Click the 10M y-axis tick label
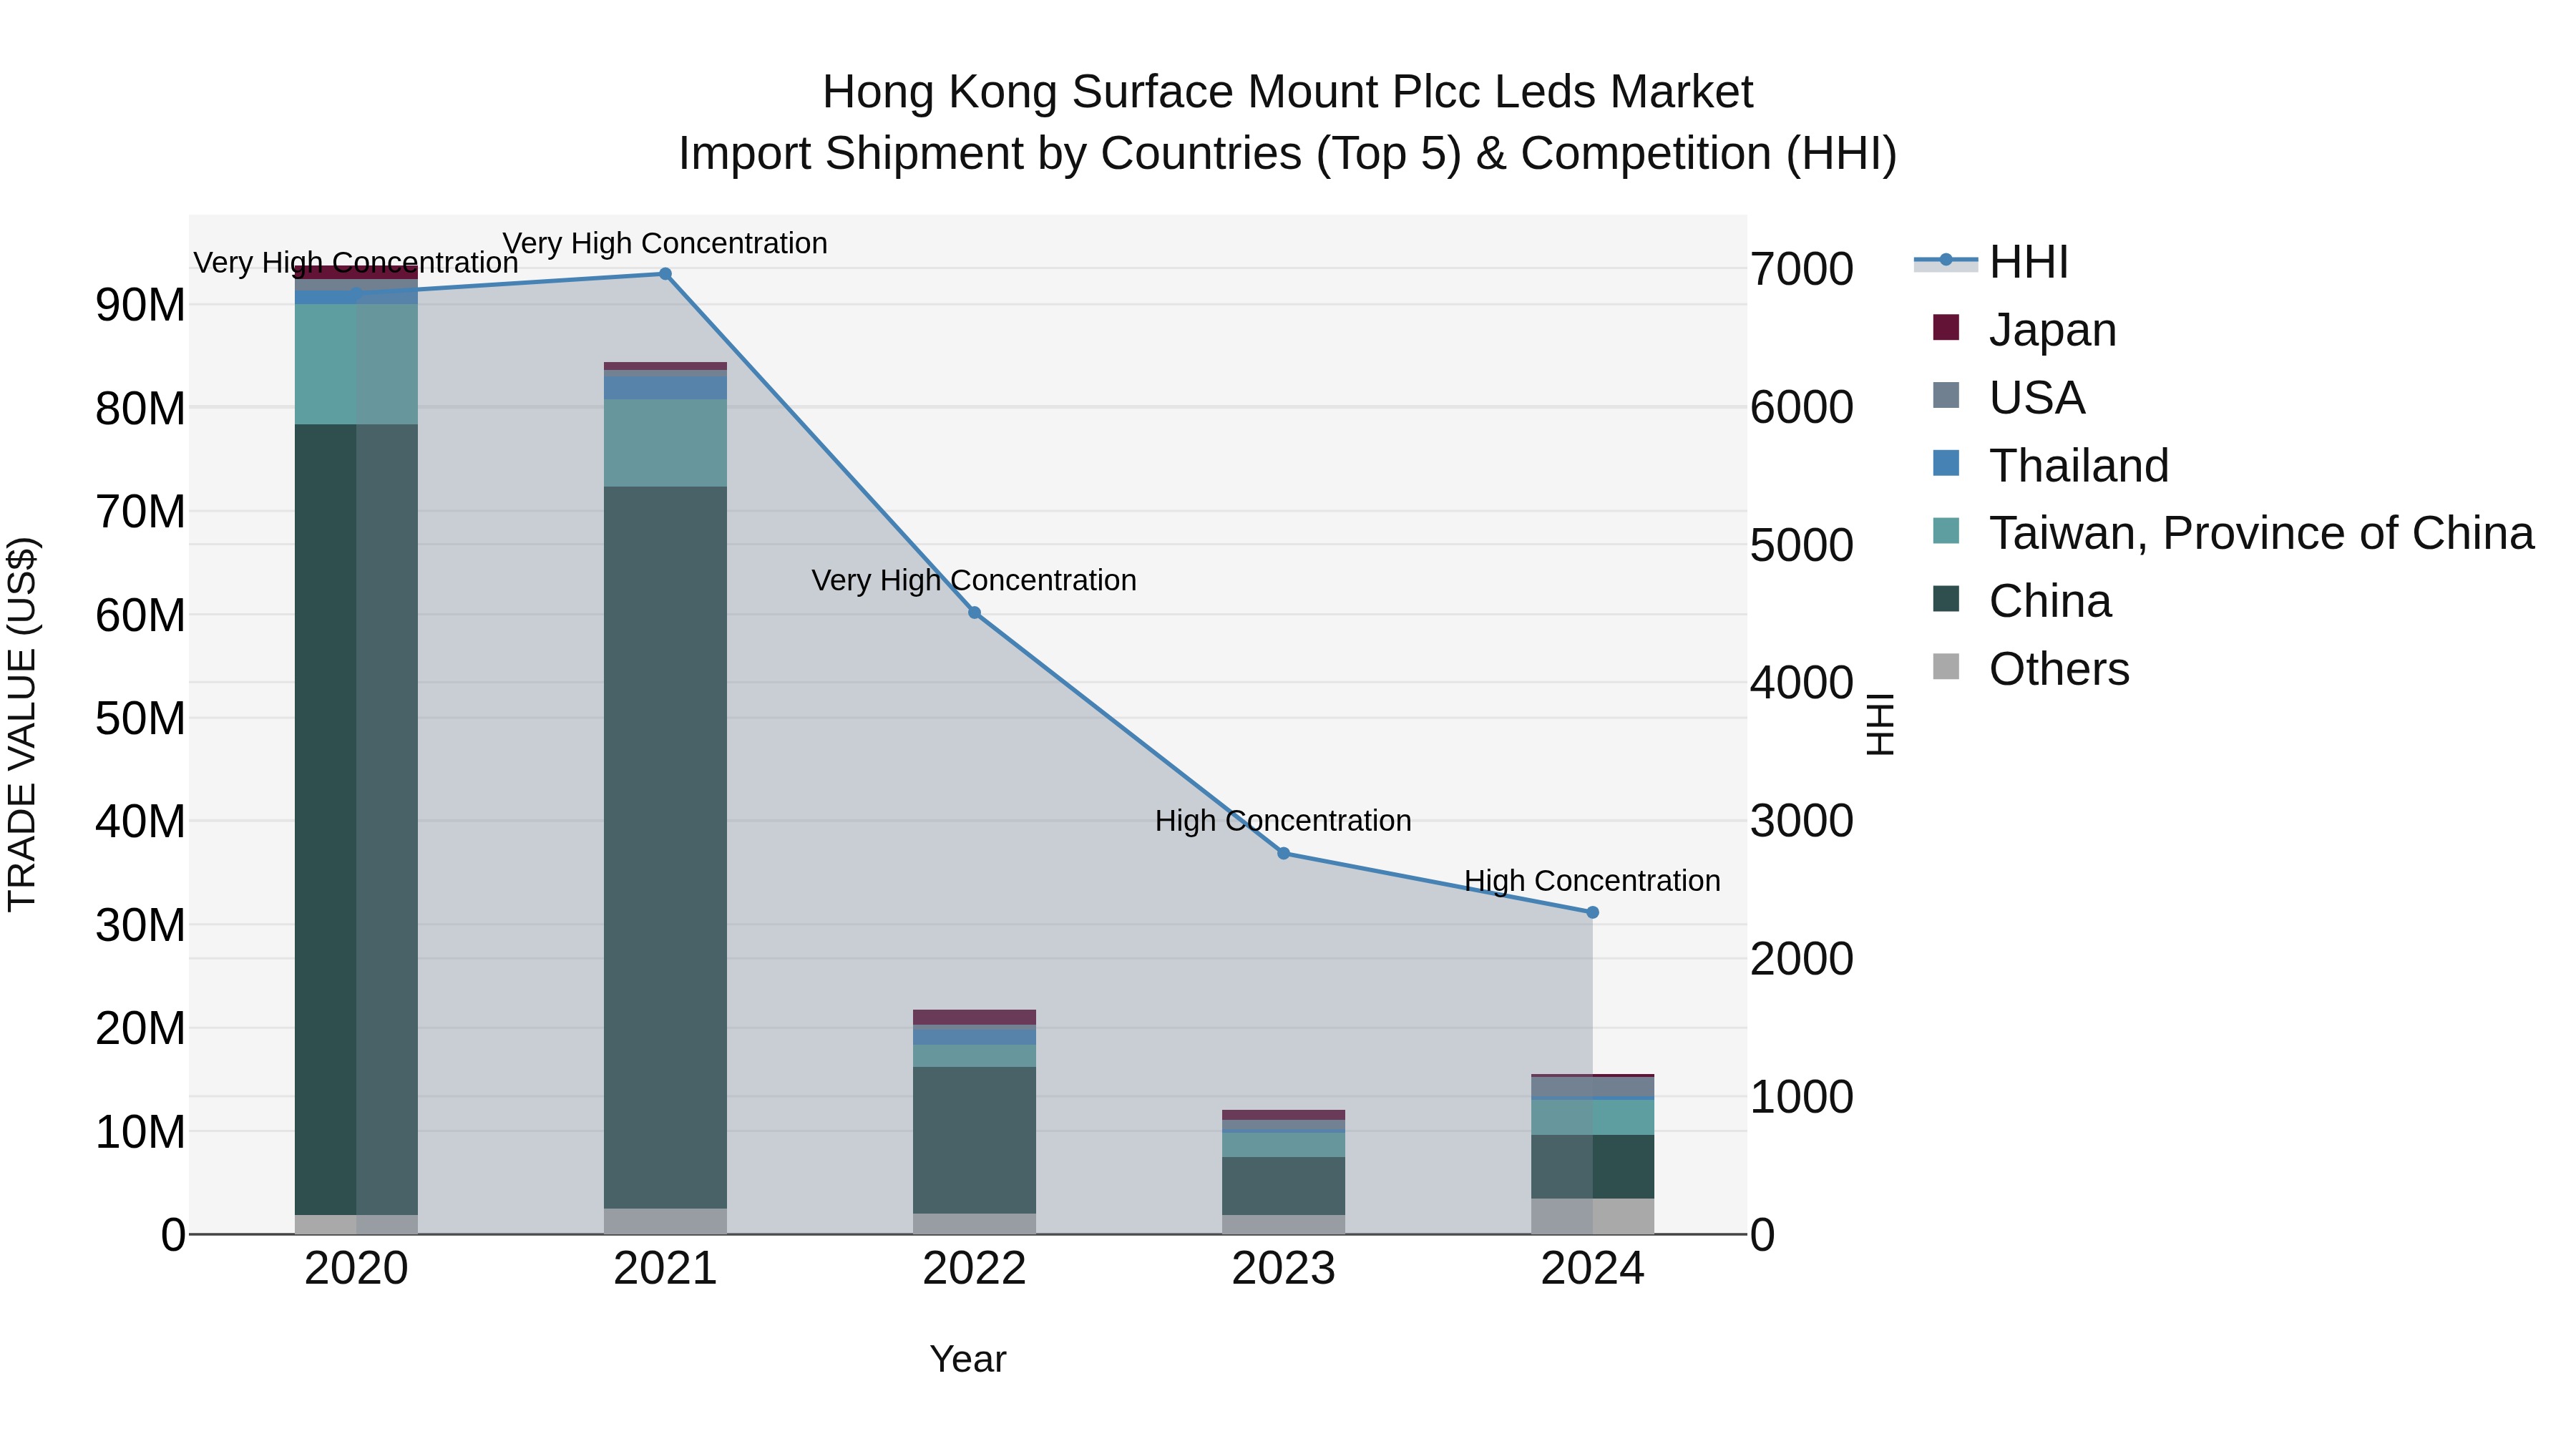Screen dimensions: 2576x1449 [140, 1132]
